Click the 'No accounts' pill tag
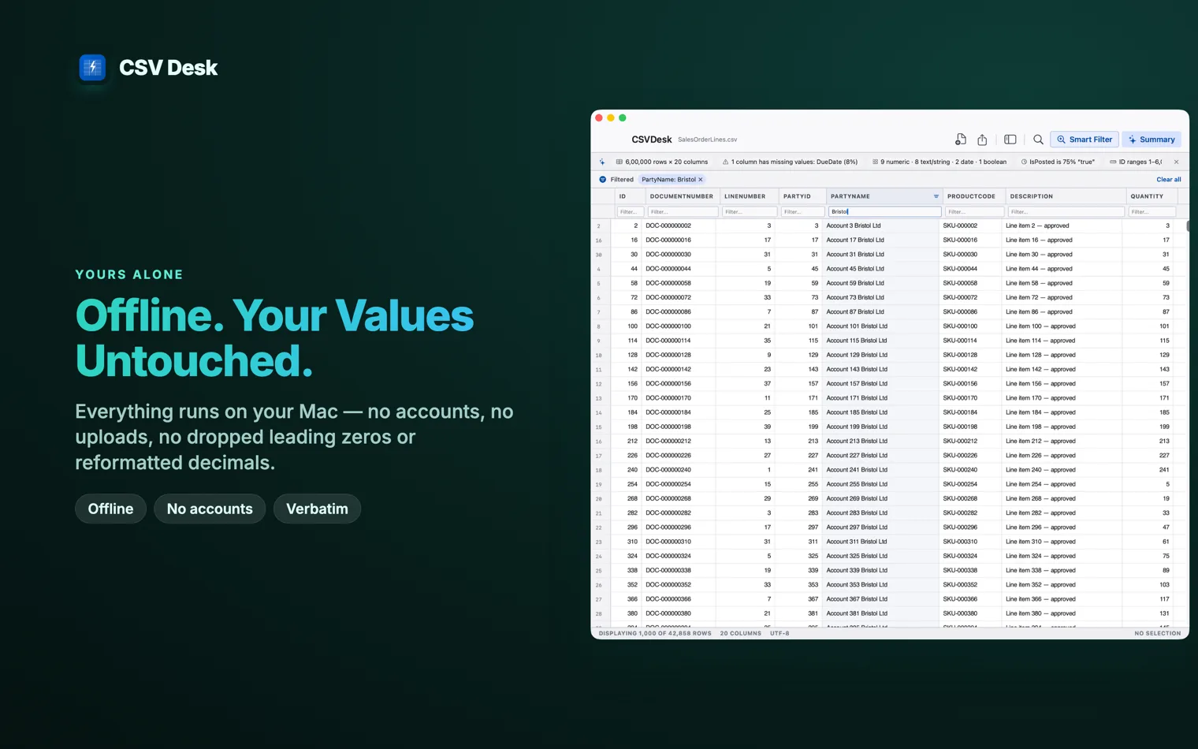 click(x=210, y=509)
